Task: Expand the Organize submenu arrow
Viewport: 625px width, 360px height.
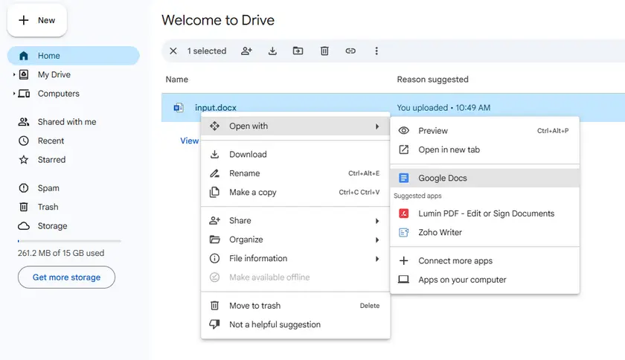Action: point(377,240)
